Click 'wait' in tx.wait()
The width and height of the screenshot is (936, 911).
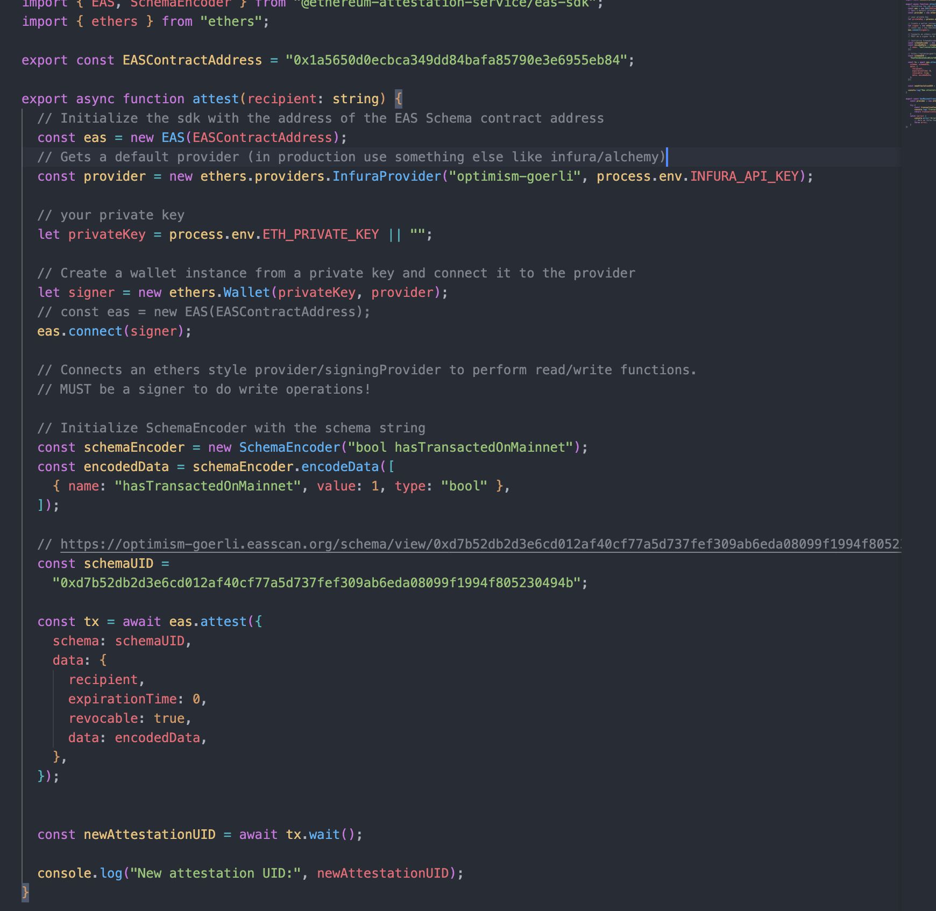[x=324, y=835]
